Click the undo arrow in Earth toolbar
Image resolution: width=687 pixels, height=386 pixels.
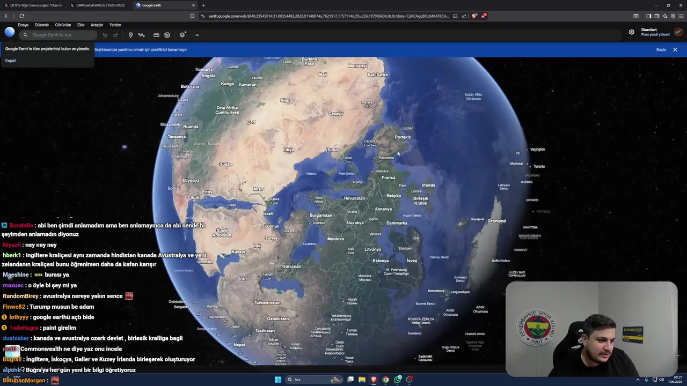[x=105, y=35]
